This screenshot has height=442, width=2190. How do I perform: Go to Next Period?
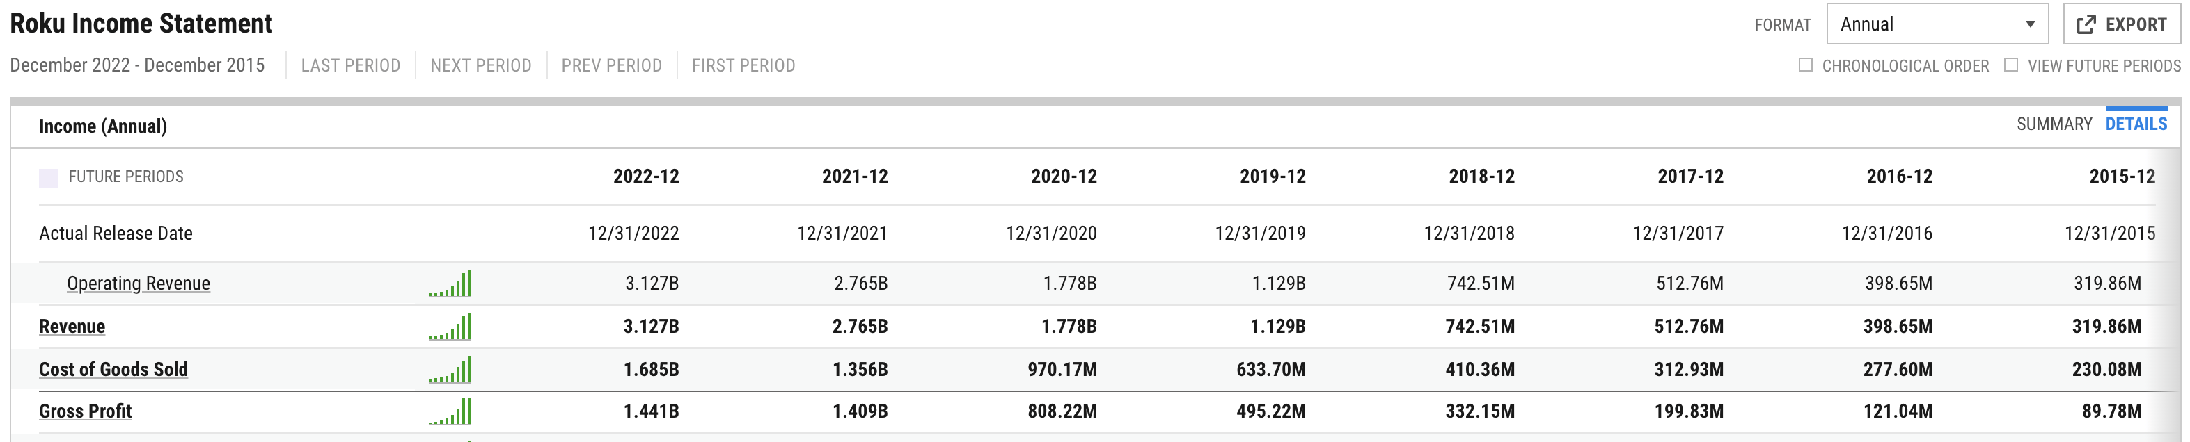[480, 66]
